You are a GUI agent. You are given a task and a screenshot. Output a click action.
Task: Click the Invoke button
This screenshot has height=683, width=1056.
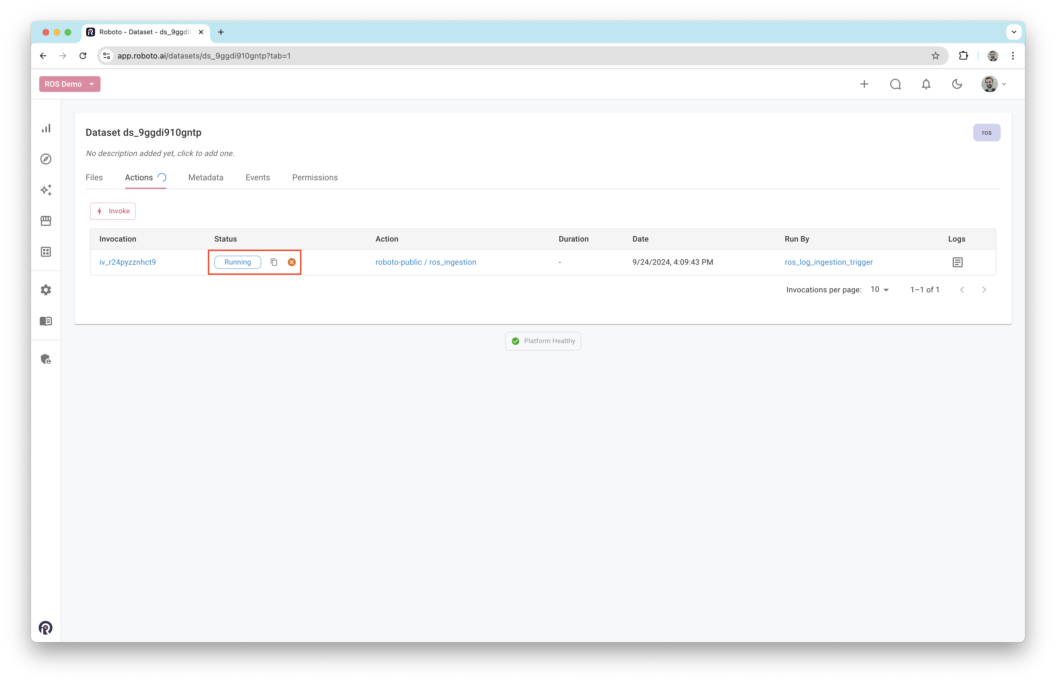(x=113, y=211)
